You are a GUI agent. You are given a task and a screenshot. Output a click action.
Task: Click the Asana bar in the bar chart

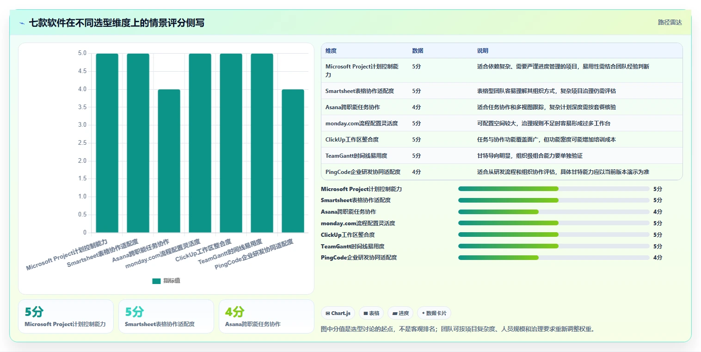169,161
